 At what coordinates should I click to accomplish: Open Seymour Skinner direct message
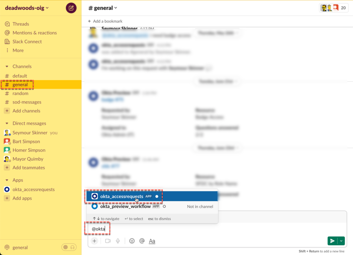[x=30, y=133]
